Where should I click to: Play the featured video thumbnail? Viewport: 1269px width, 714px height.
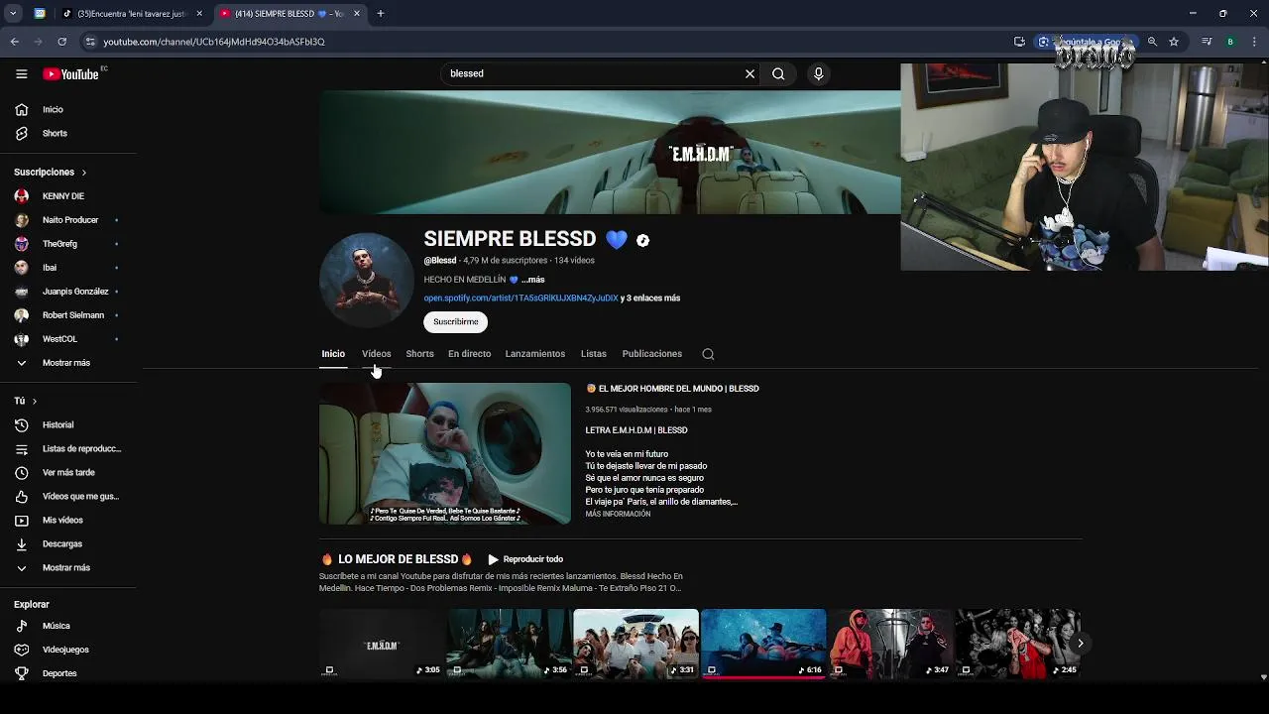pyautogui.click(x=445, y=453)
